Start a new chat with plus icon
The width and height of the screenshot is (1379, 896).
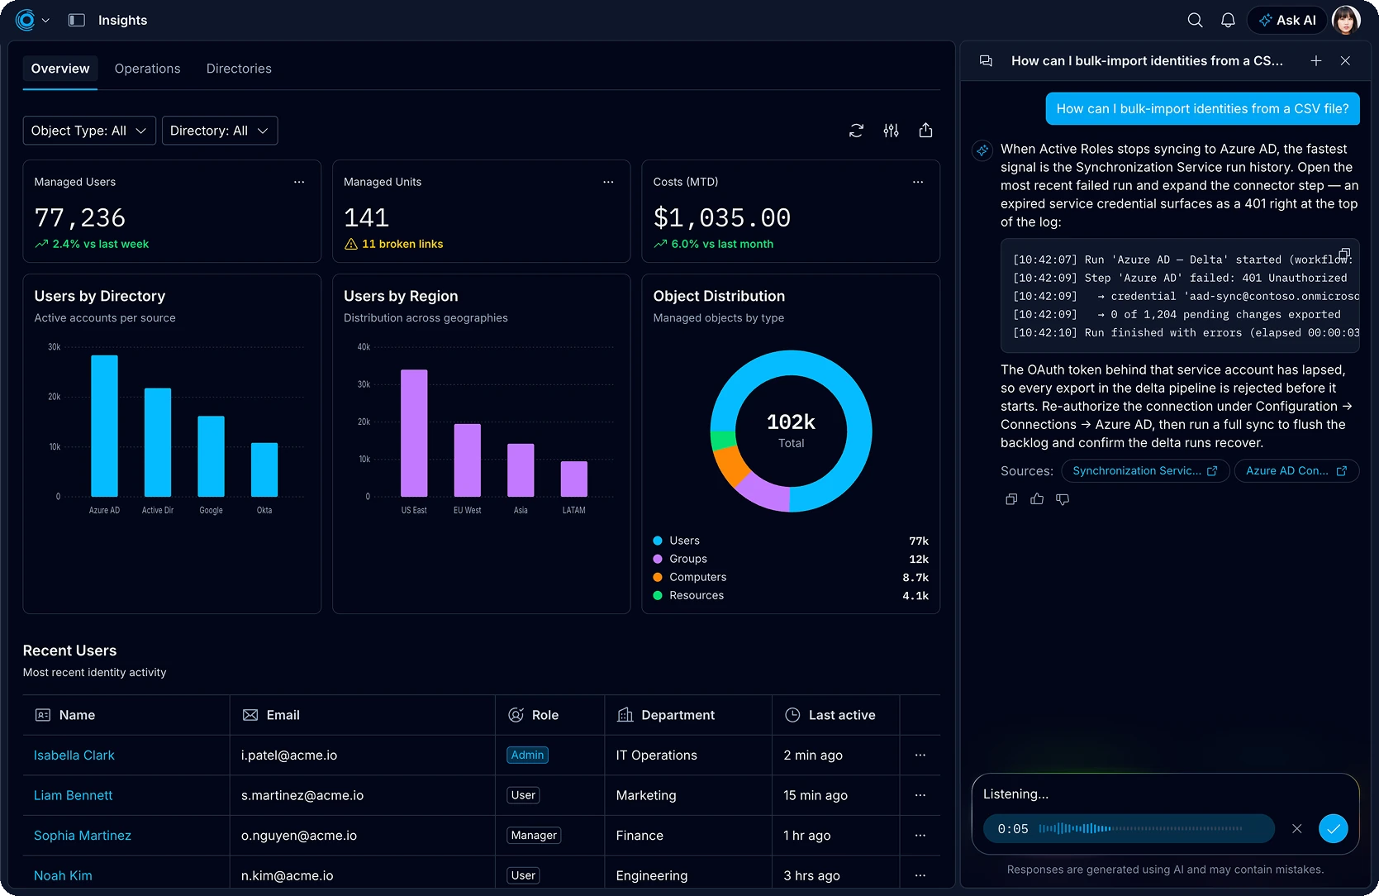pos(1316,61)
